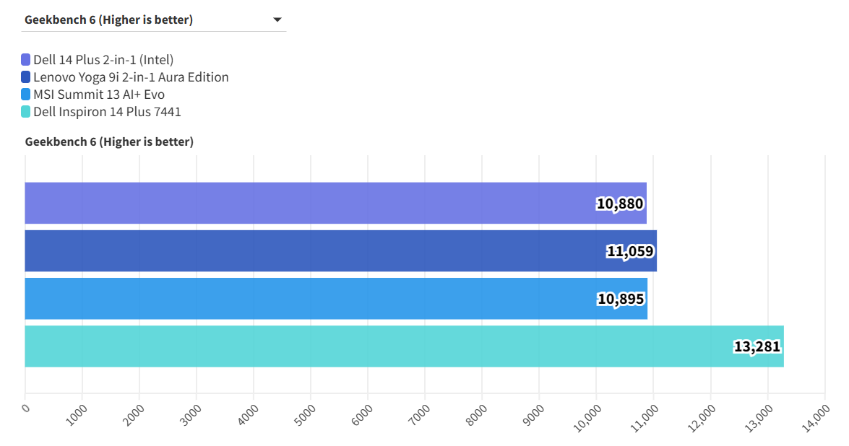Click the chart title above the bars
Screen dimensions: 849x446
[x=109, y=142]
